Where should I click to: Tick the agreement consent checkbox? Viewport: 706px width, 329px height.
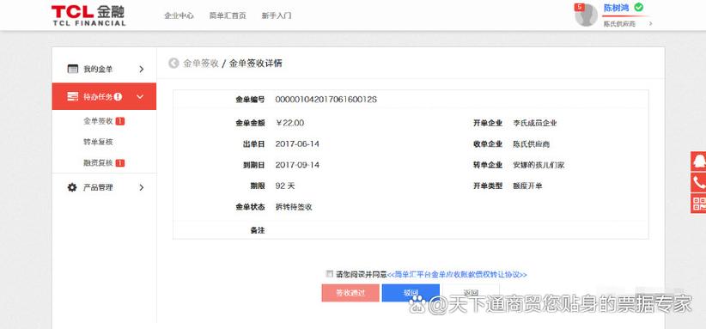[330, 274]
